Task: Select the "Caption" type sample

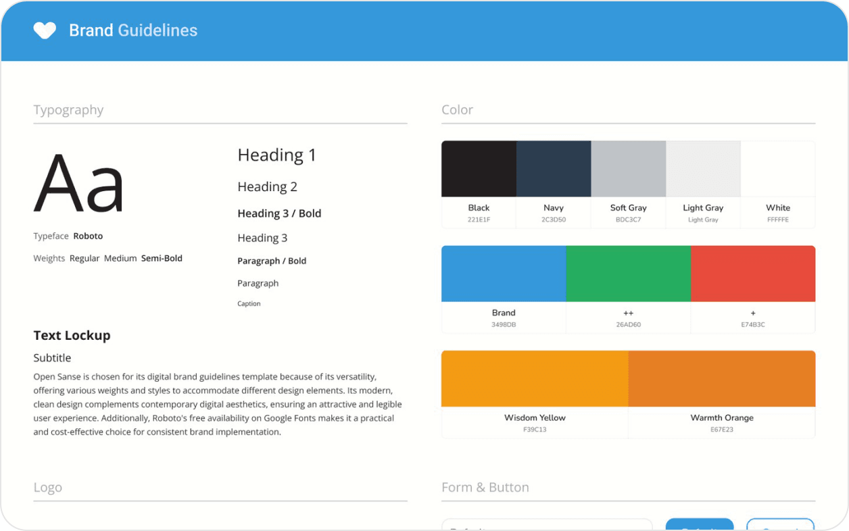Action: tap(249, 304)
